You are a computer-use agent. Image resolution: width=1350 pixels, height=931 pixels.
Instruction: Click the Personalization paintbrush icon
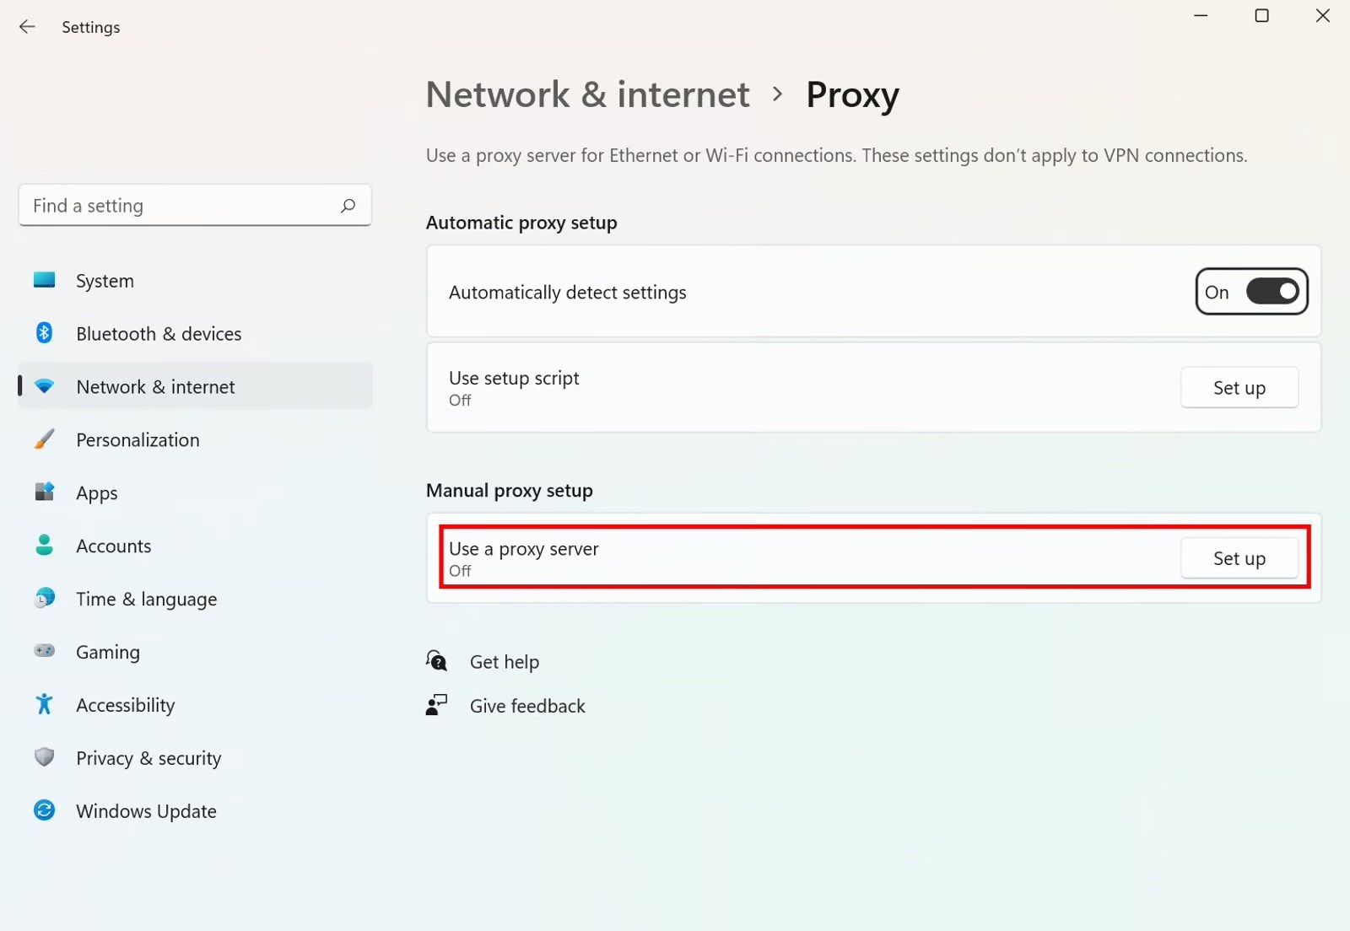pos(44,439)
